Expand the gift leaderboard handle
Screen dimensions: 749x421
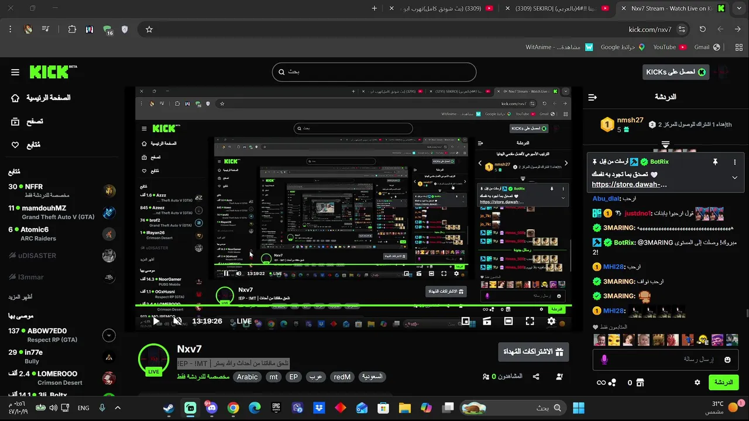pyautogui.click(x=665, y=144)
